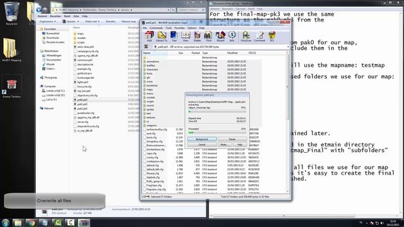Open the File menu in WinRAR

click(145, 28)
